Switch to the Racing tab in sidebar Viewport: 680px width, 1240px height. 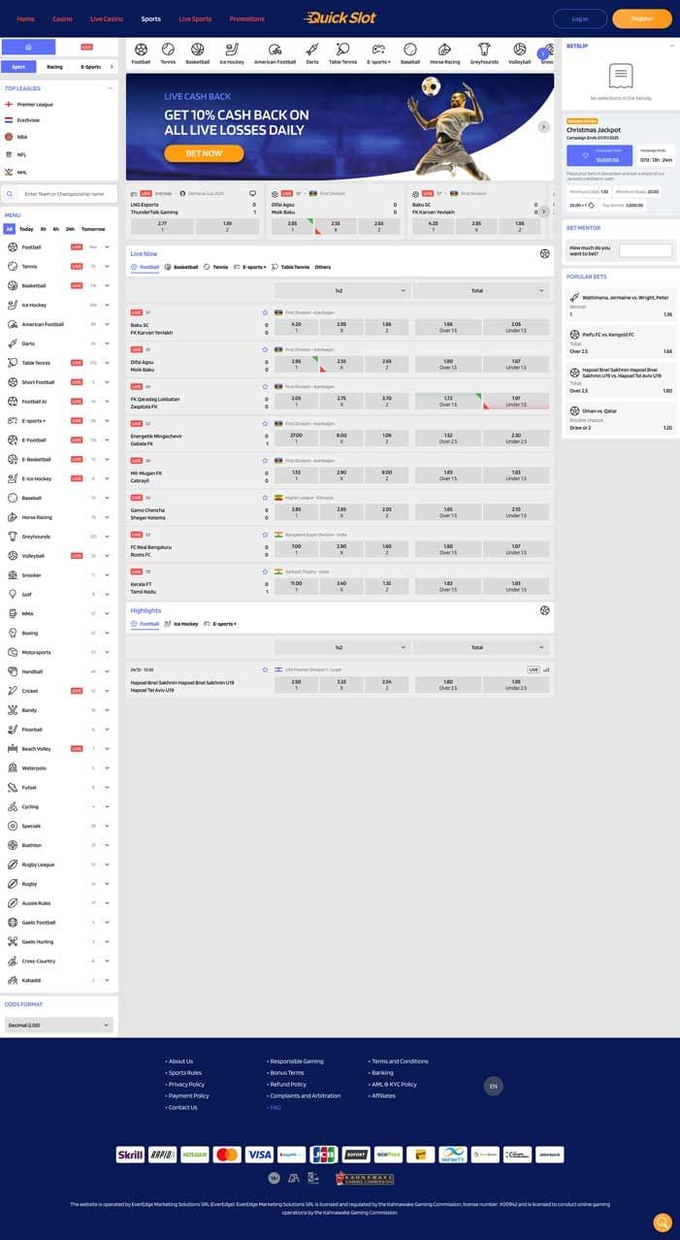click(54, 67)
